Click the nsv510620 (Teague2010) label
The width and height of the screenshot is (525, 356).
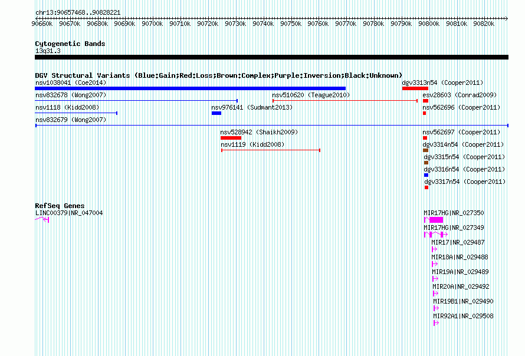pos(311,95)
